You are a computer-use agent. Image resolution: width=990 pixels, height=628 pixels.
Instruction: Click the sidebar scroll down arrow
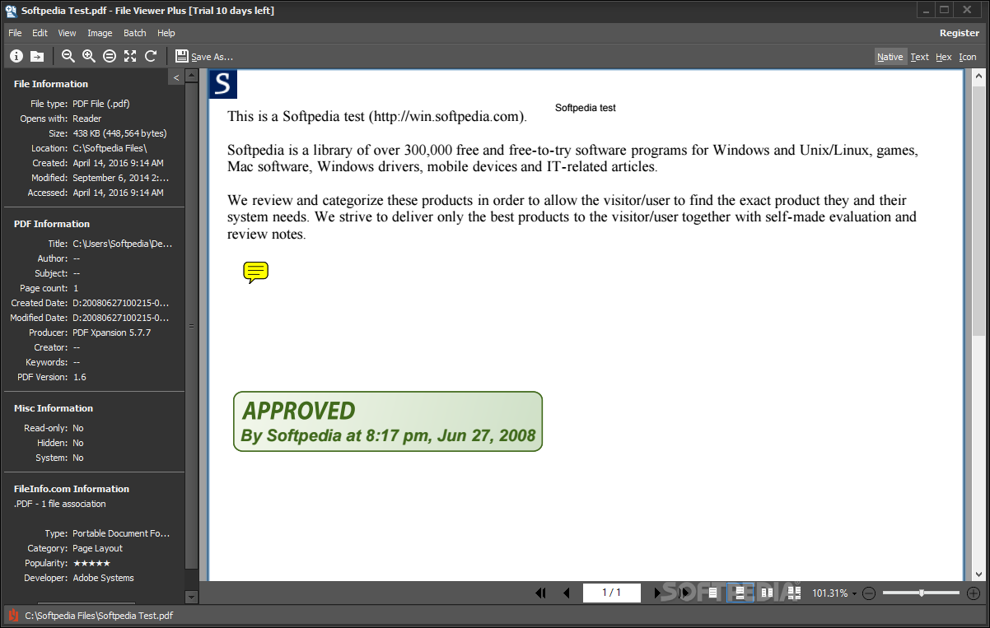[192, 597]
